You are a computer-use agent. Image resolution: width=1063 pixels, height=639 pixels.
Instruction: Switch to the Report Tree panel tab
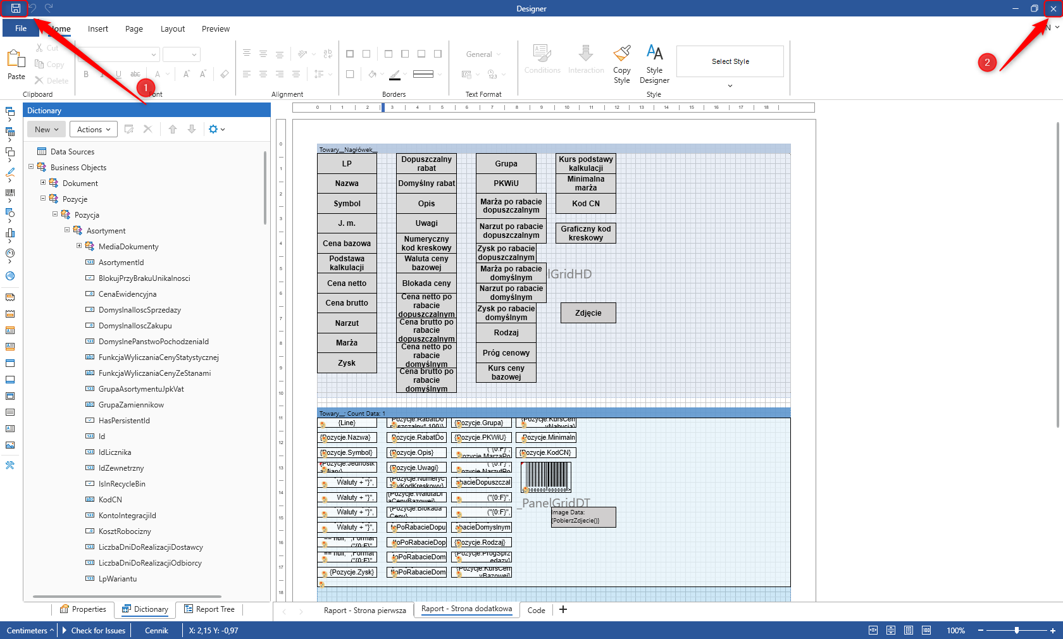coord(209,609)
